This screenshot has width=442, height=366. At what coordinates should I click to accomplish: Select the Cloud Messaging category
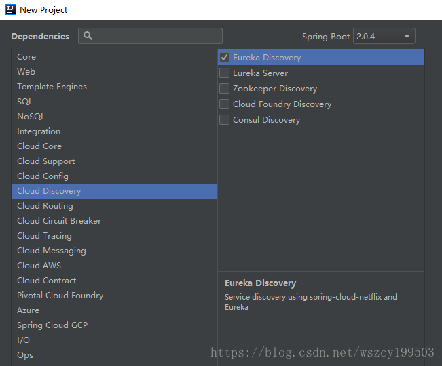click(x=114, y=251)
